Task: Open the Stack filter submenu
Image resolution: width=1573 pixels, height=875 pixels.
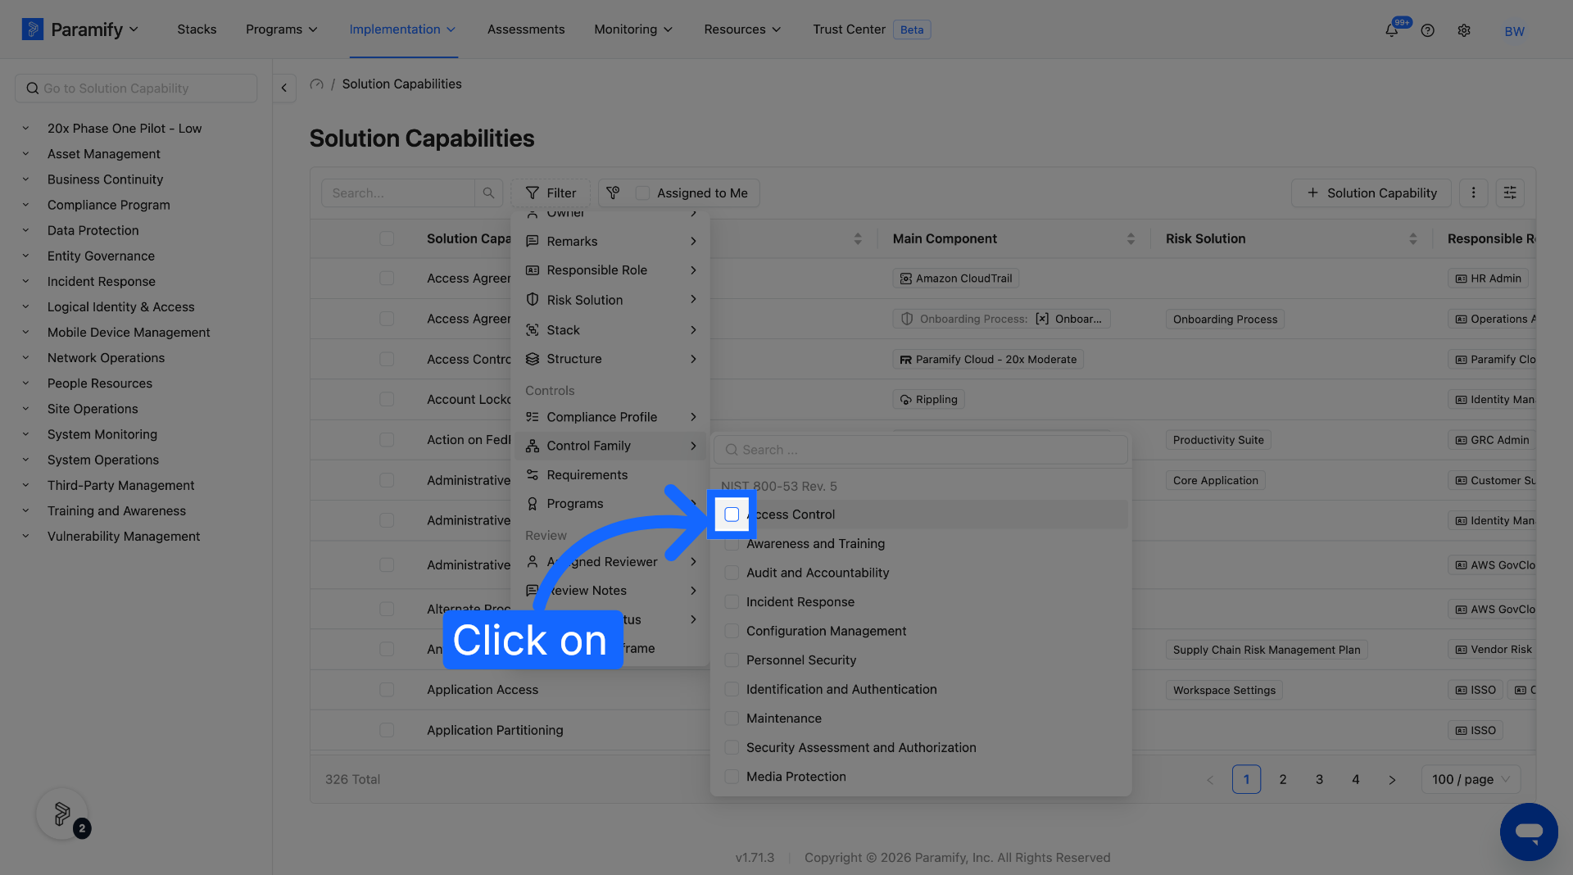Action: click(610, 330)
